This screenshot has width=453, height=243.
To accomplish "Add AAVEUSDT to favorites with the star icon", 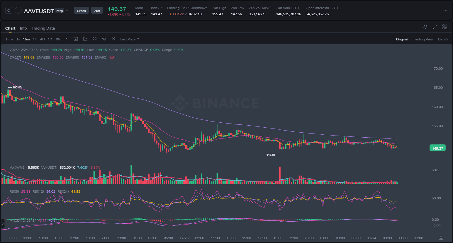I will pos(9,11).
